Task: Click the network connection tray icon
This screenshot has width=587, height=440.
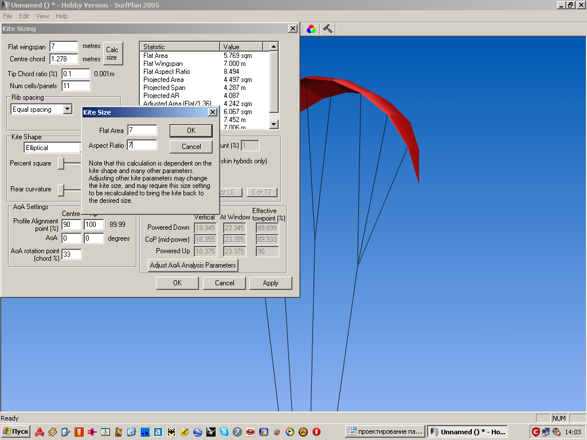Action: coord(546,431)
